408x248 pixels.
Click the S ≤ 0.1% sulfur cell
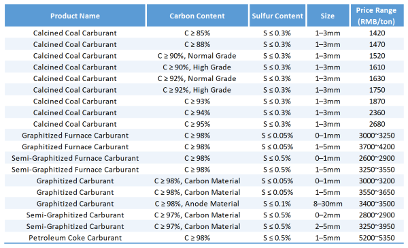pos(277,204)
